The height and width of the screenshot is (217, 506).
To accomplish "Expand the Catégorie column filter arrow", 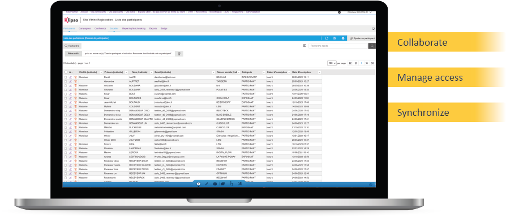I will tap(264, 72).
